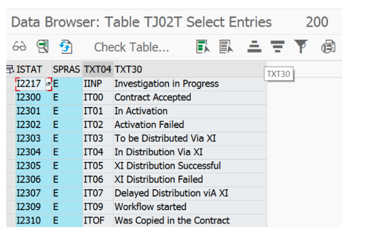Open the details magnifier icon
Viewport: 366px width, 239px height.
[x=43, y=46]
